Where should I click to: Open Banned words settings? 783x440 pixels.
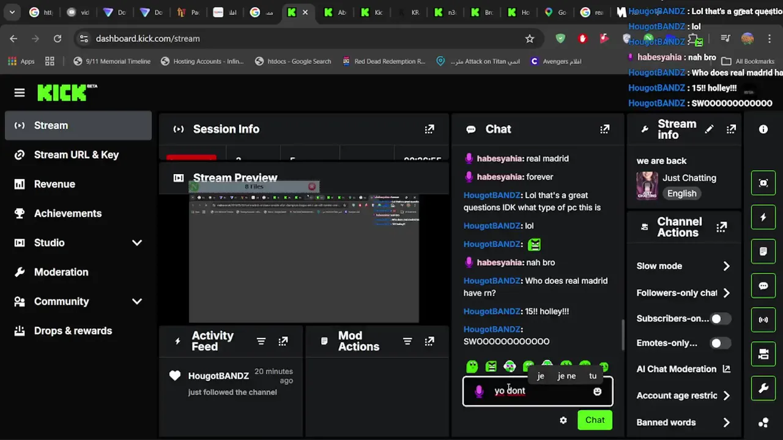(x=683, y=422)
